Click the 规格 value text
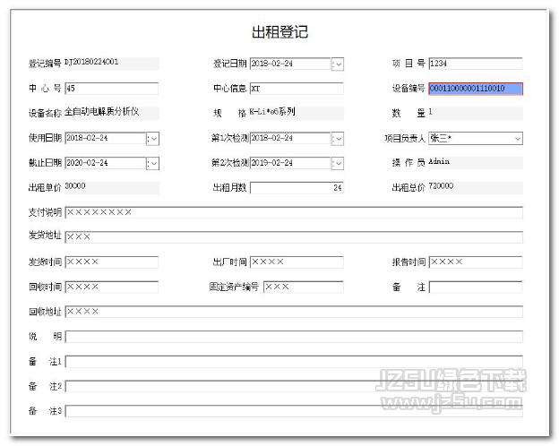The image size is (559, 446). tap(272, 112)
